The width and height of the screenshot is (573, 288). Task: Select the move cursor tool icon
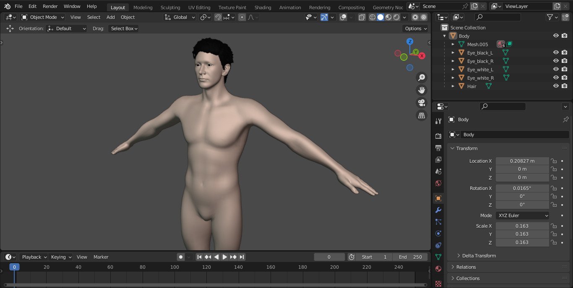(10, 29)
